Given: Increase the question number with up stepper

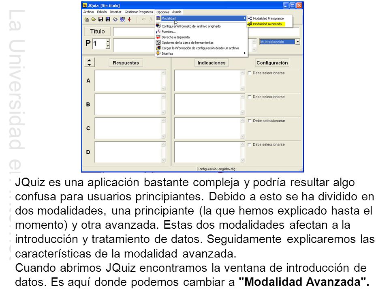Looking at the screenshot, I should (x=108, y=41).
